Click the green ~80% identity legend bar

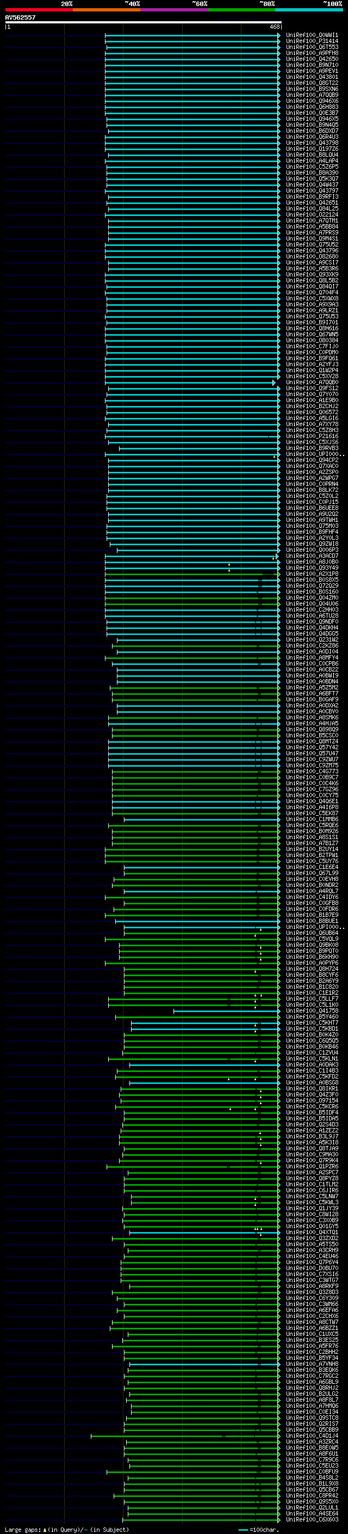(x=241, y=10)
